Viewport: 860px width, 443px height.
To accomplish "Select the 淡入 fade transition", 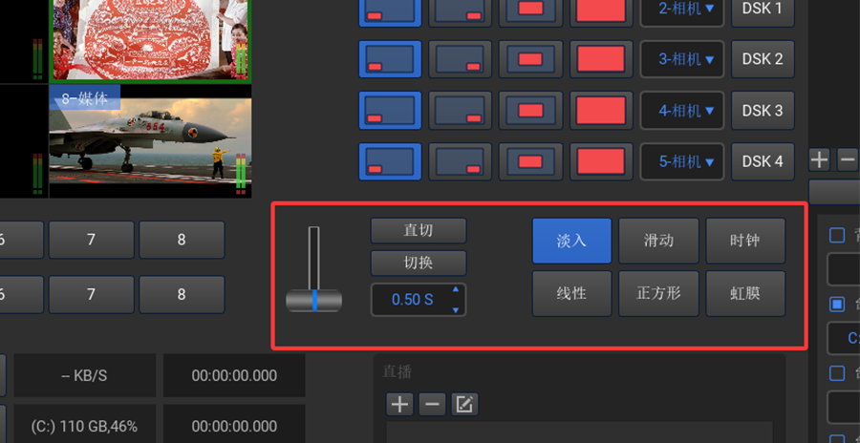I will 571,241.
